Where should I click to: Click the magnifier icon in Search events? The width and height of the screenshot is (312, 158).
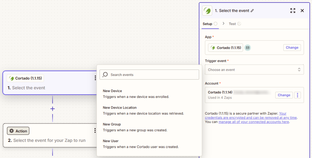(x=105, y=74)
